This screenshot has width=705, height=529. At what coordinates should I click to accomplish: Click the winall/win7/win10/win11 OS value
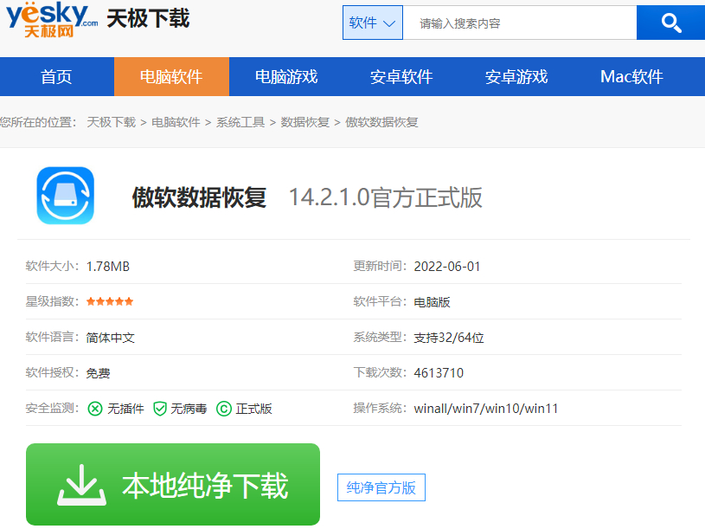[486, 409]
